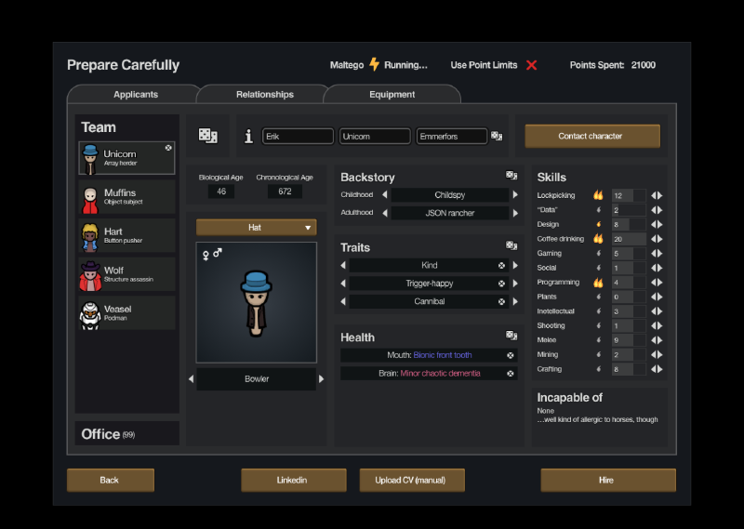Open the Hat dropdown
Viewport: 744px width, 529px height.
pos(257,227)
